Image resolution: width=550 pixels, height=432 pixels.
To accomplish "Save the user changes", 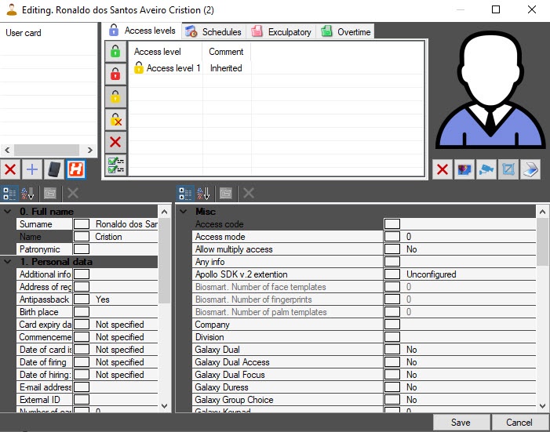I will coord(461,423).
